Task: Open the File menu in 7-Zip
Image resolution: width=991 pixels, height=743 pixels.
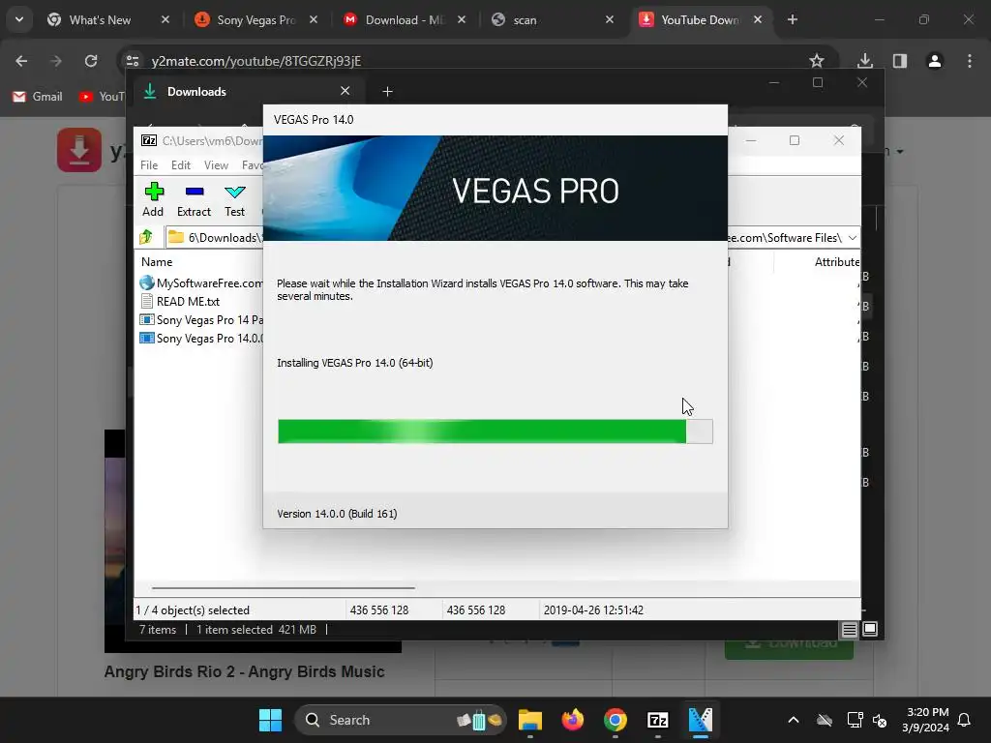Action: [149, 164]
